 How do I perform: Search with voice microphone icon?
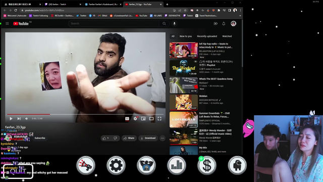[174, 24]
